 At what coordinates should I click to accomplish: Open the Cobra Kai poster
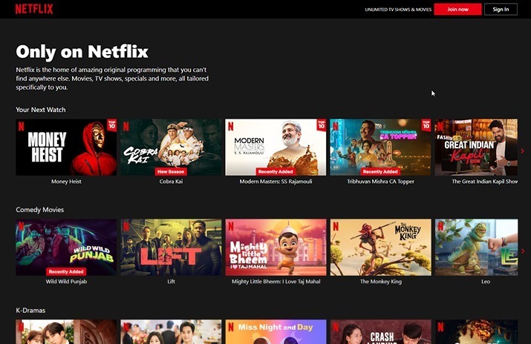[171, 147]
